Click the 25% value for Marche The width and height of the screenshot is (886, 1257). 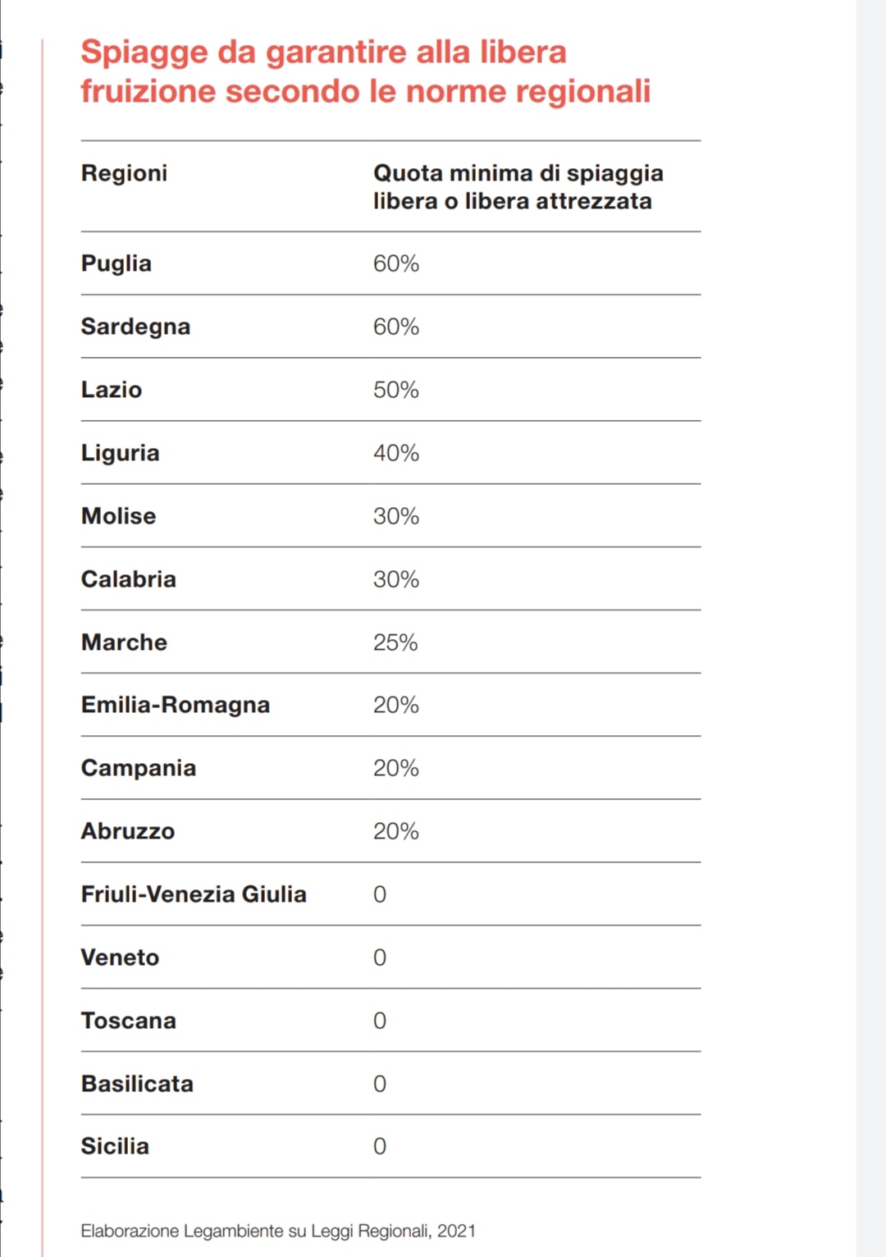tap(395, 642)
